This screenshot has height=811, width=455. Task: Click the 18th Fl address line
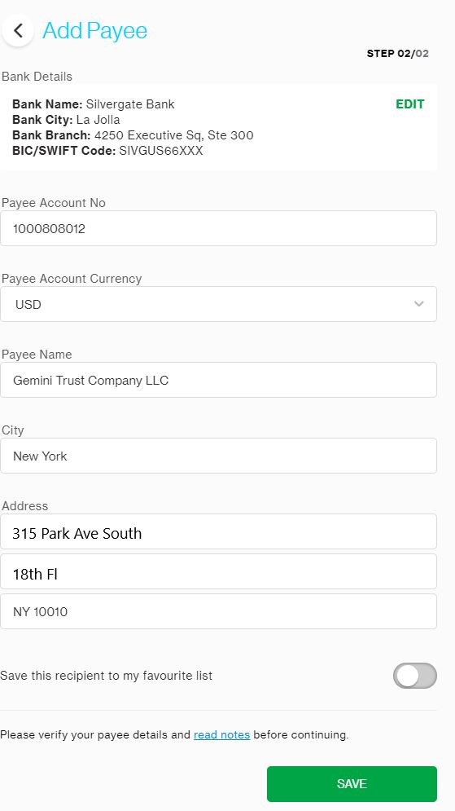pos(218,571)
